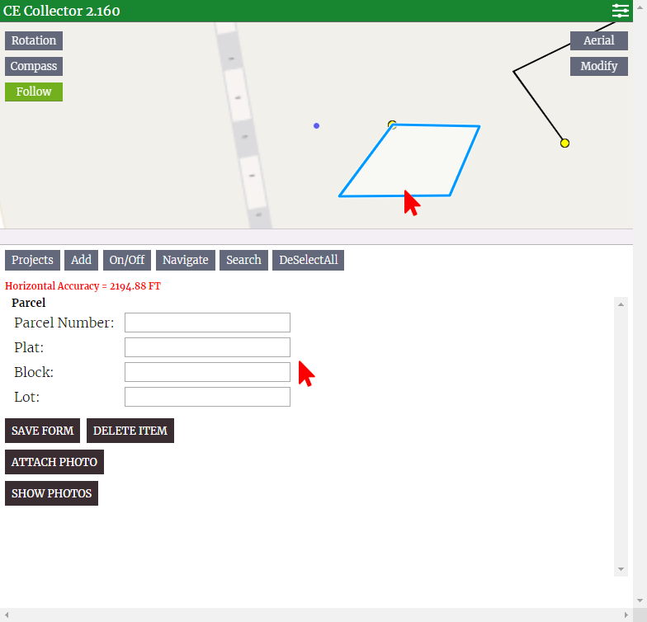Toggle the green Follow button
Image resolution: width=647 pixels, height=622 pixels.
pyautogui.click(x=34, y=92)
